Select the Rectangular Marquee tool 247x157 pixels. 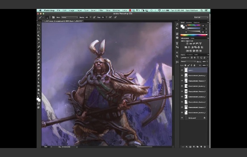(38, 29)
